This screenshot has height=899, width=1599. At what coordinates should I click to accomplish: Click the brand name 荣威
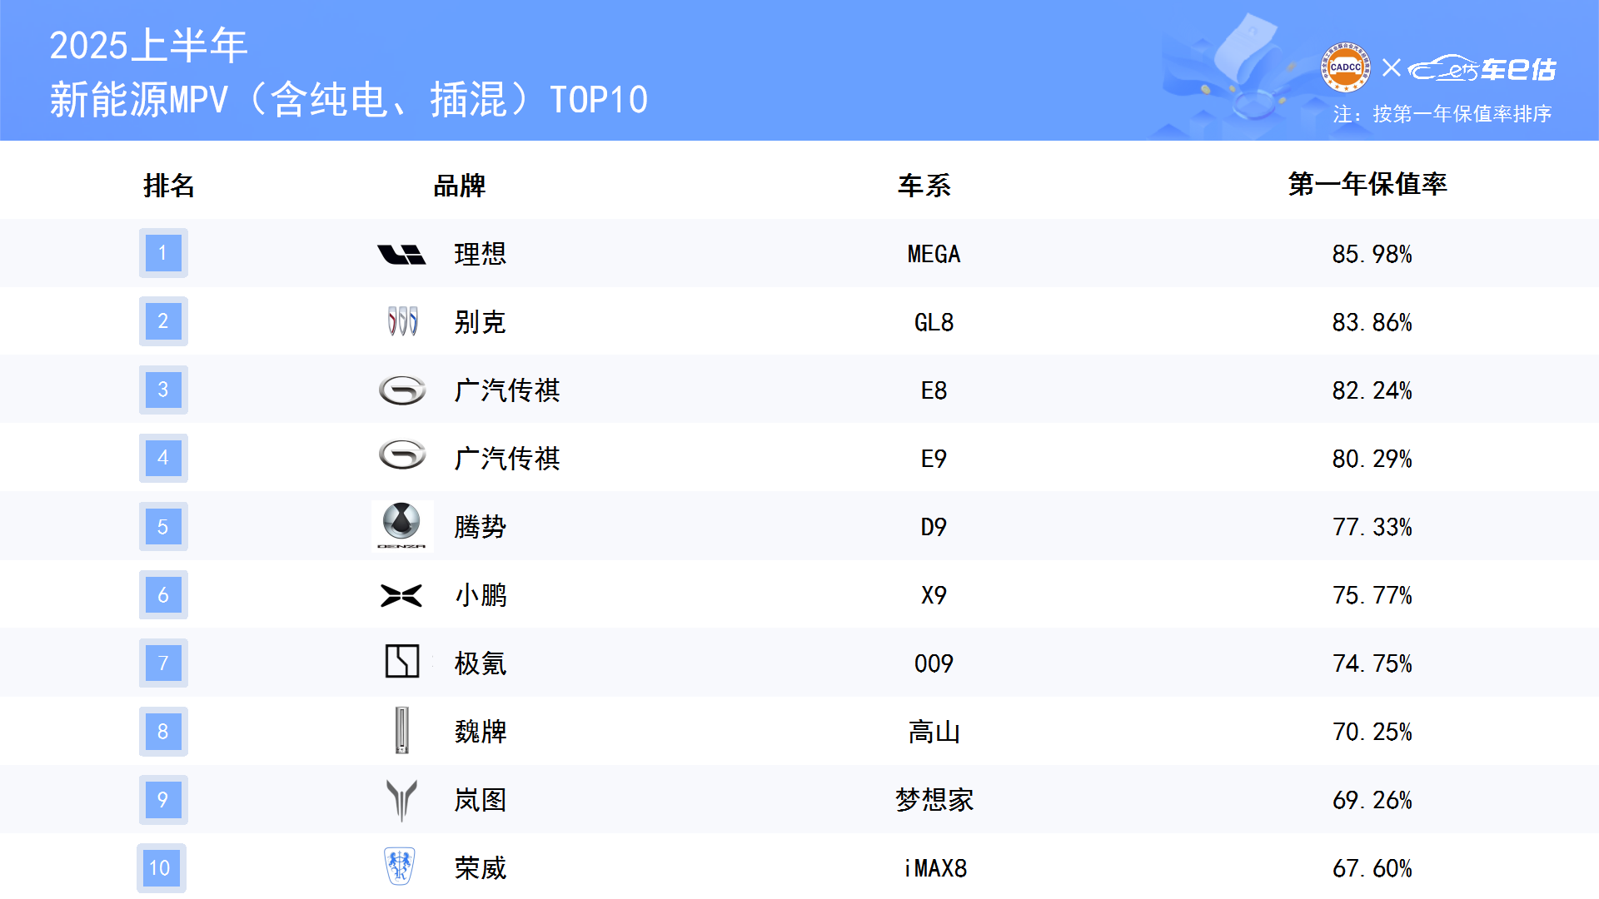click(481, 867)
